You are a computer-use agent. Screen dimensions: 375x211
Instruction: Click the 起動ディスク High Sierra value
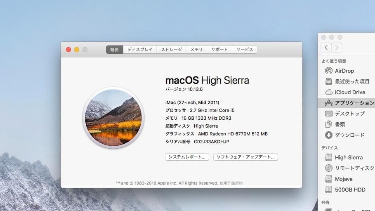pos(206,126)
